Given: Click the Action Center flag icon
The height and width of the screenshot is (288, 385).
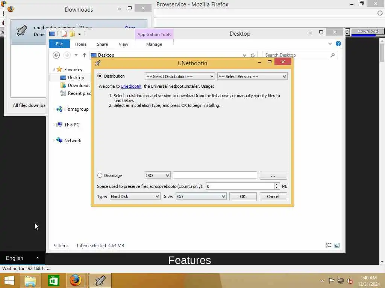Looking at the screenshot, I should click(331, 280).
